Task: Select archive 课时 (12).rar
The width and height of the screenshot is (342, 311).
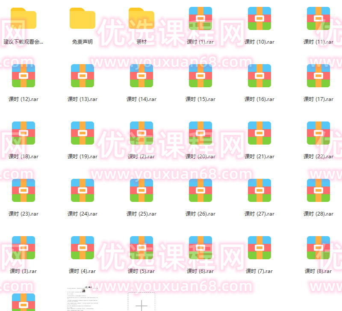Action: 24,76
